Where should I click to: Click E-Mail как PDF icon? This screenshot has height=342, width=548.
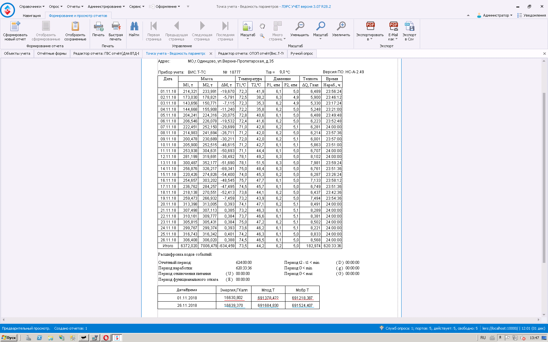pyautogui.click(x=393, y=26)
